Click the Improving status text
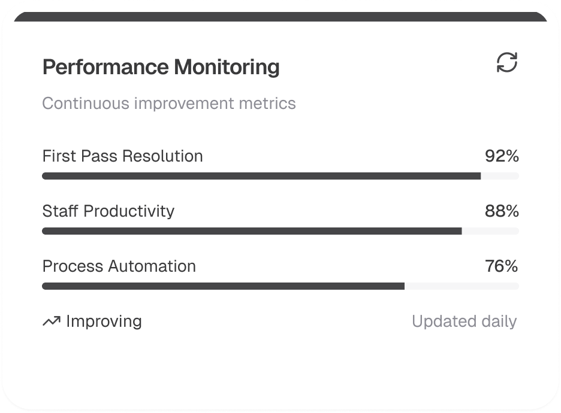561x413 pixels. tap(104, 321)
